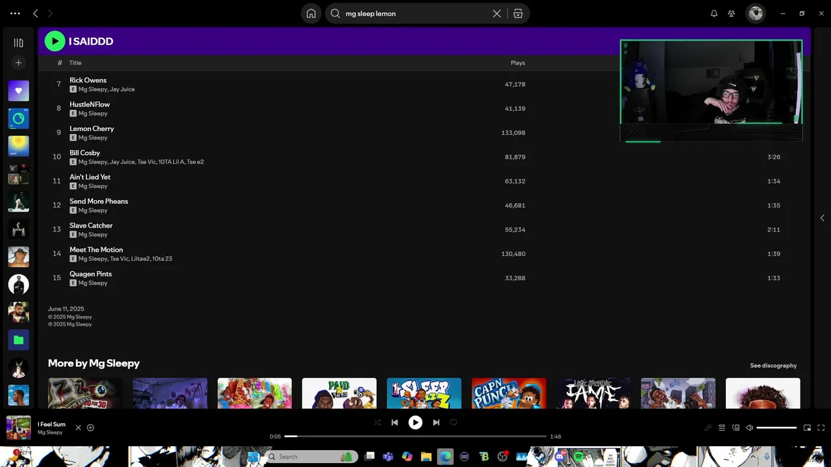
Task: Open the three-dots app menu
Action: [15, 13]
